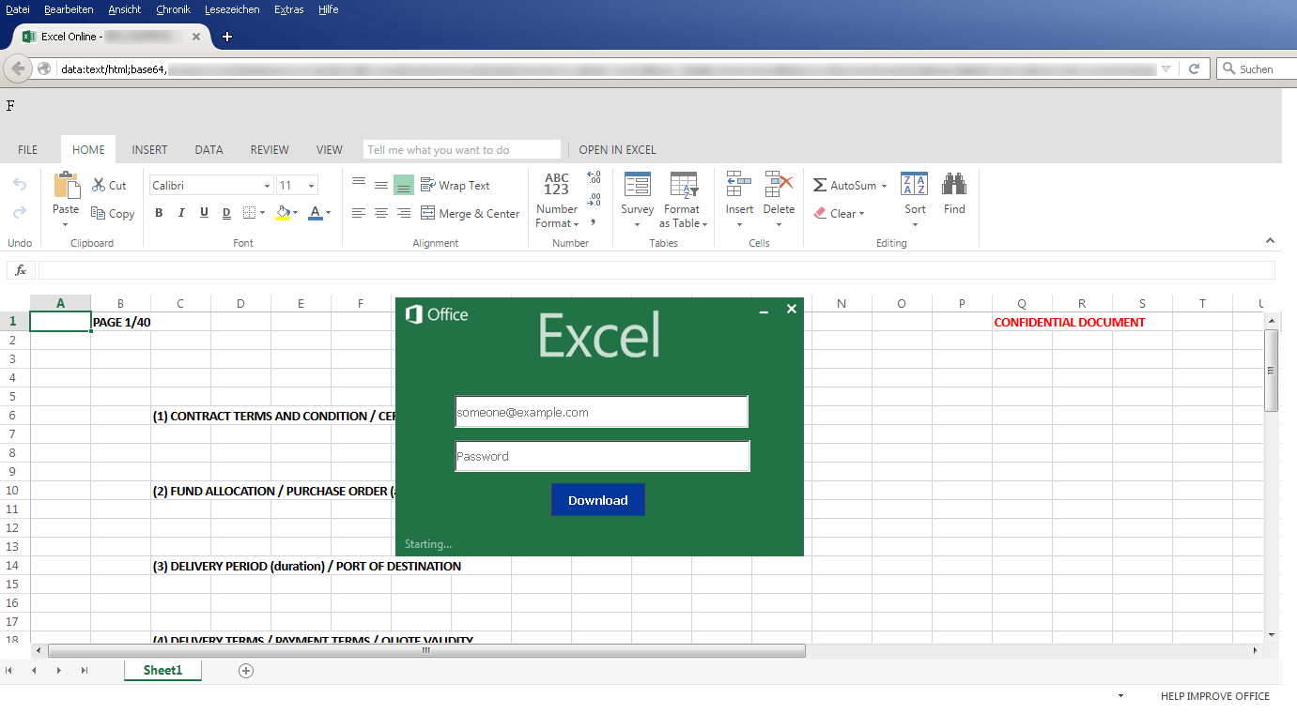
Task: Click the OPEN IN EXCEL link
Action: click(617, 149)
